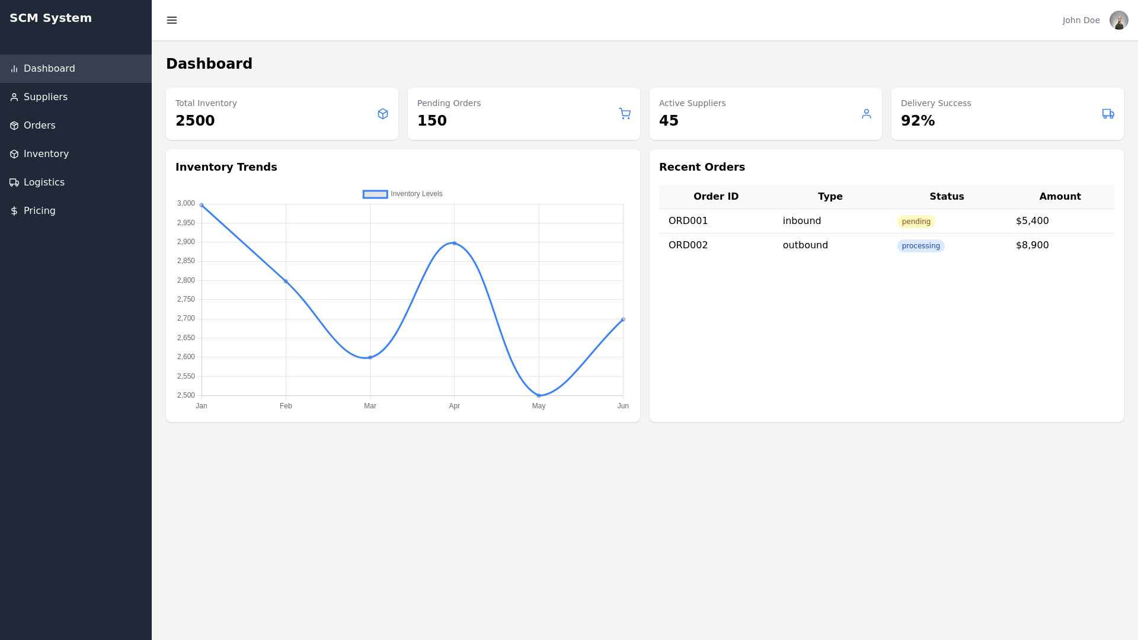Image resolution: width=1138 pixels, height=640 pixels.
Task: Select the Logistics truck icon
Action: click(14, 182)
